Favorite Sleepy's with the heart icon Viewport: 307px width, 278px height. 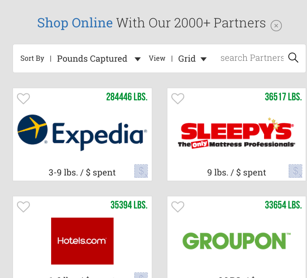click(x=178, y=99)
